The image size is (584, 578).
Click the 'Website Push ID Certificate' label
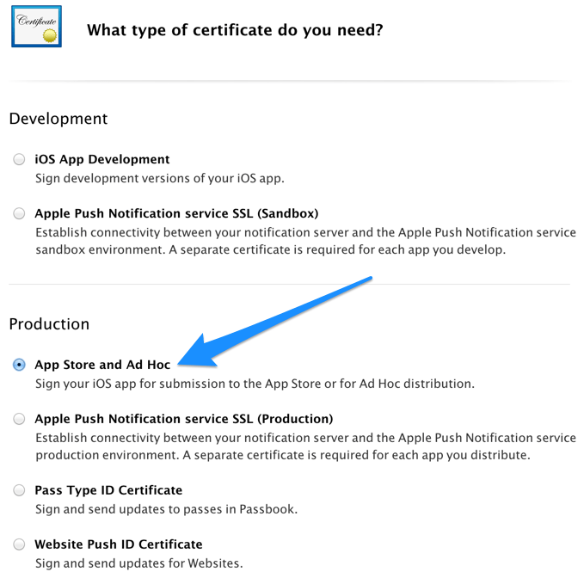(x=119, y=544)
